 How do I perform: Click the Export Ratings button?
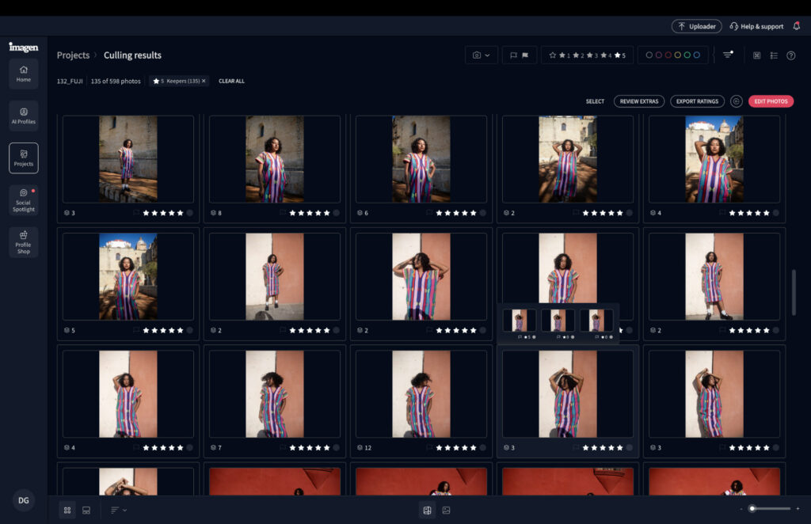click(x=697, y=101)
